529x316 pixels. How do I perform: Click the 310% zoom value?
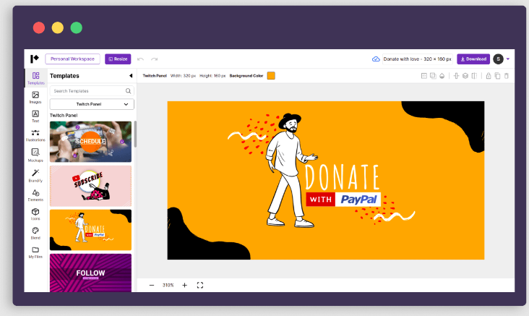coord(168,286)
